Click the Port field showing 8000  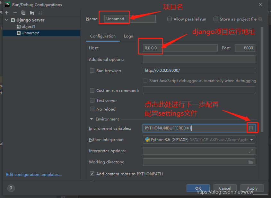click(x=245, y=48)
